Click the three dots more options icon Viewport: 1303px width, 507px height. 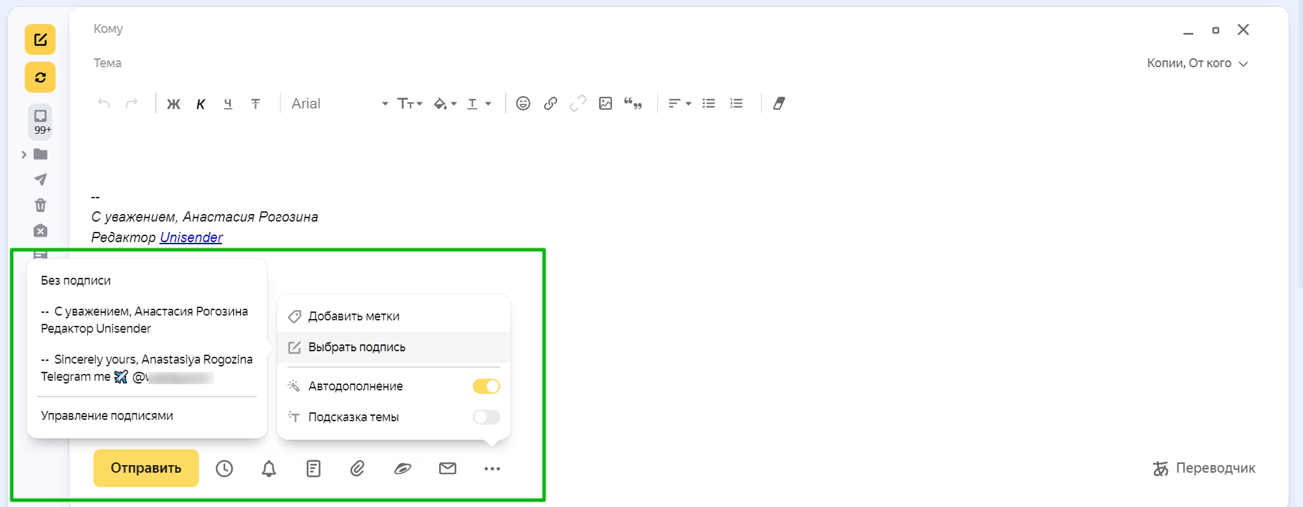click(492, 469)
